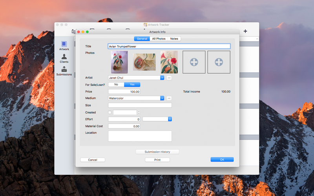This screenshot has height=196, width=314.
Task: Adjust the Created date stepper
Action: pos(139,113)
